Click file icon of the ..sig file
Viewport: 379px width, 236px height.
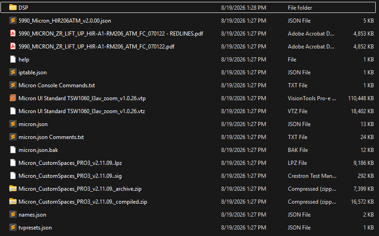pos(13,175)
